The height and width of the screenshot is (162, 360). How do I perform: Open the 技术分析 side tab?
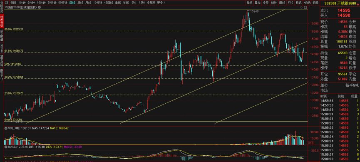click(x=2, y=21)
